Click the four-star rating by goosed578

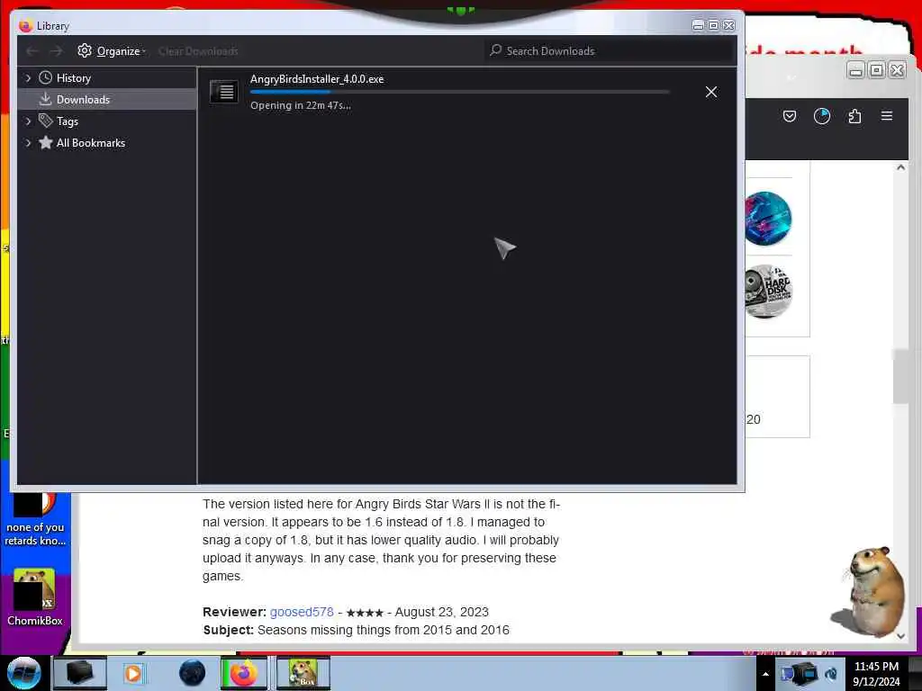pyautogui.click(x=365, y=613)
